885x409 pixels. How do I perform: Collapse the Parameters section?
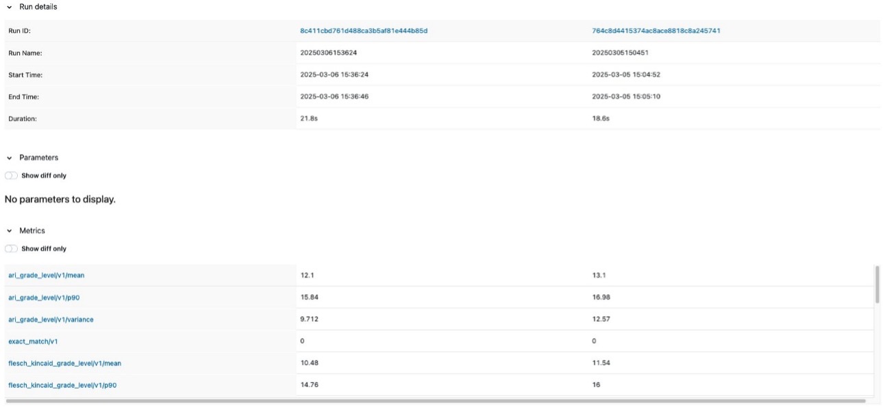click(10, 157)
